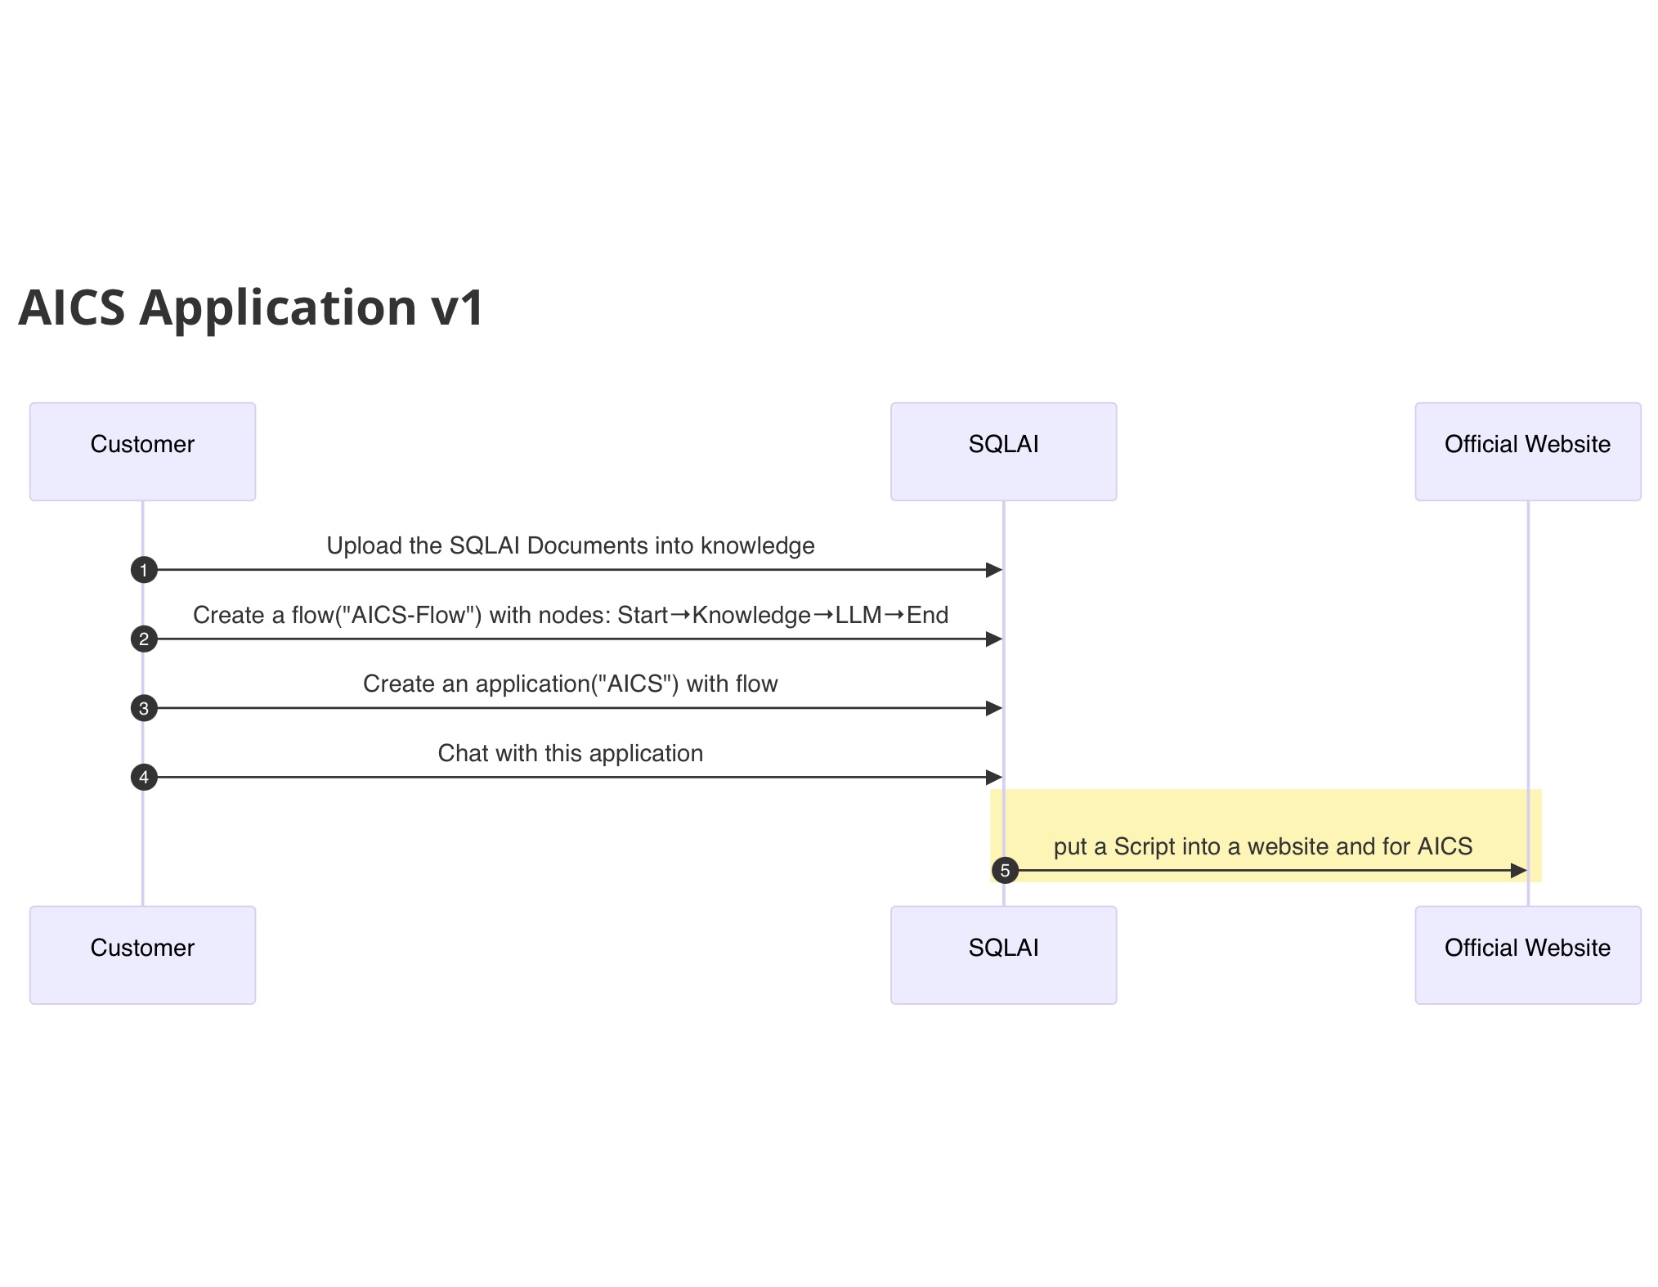
Task: Select the top SQLAI participant box
Action: (1003, 451)
